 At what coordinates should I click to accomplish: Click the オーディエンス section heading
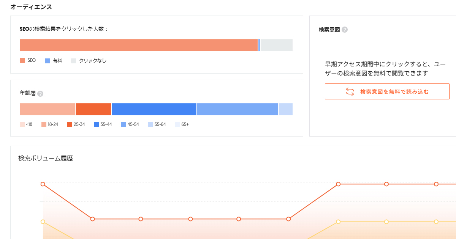pos(31,7)
